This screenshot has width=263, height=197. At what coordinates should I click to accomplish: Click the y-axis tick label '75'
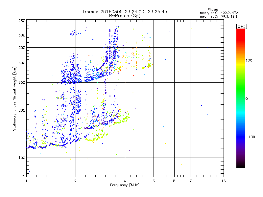click(23, 176)
